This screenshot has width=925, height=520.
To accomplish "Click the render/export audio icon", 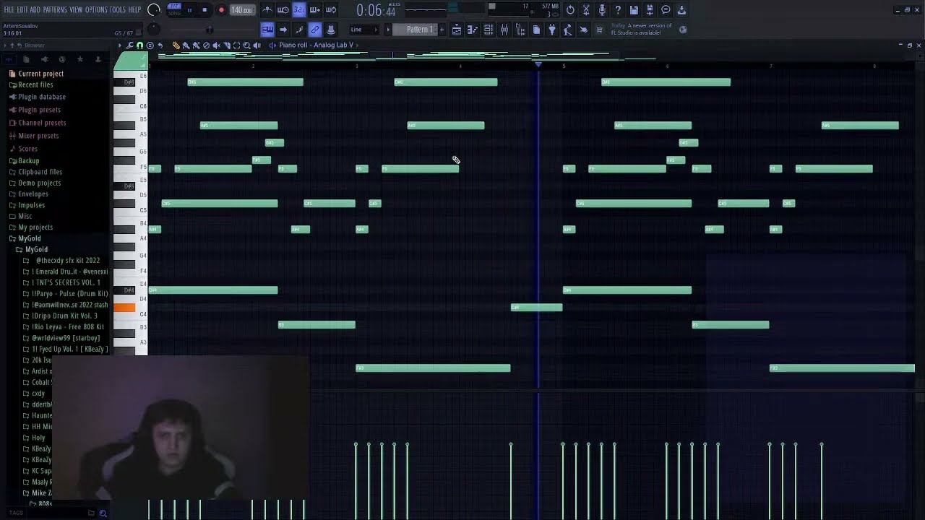I will [x=650, y=10].
